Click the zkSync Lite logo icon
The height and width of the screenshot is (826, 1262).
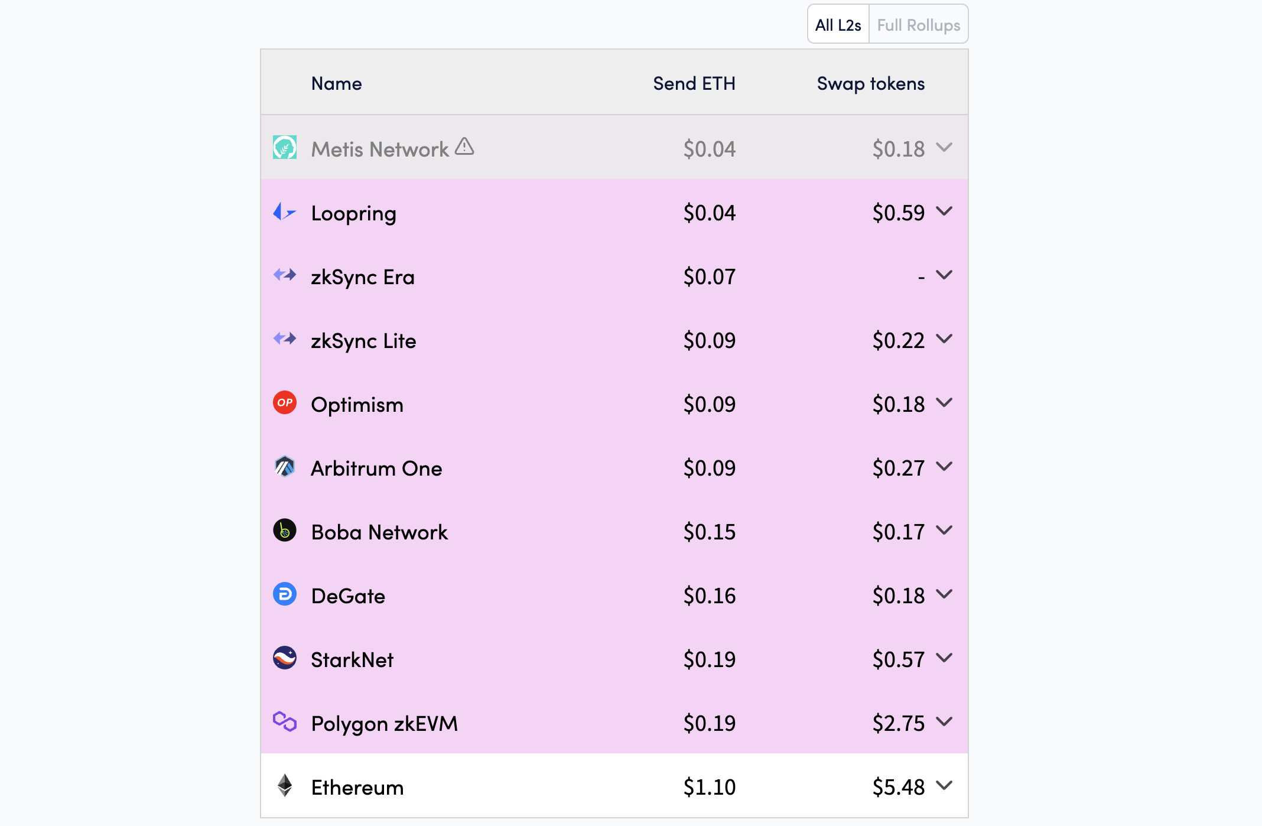pyautogui.click(x=284, y=339)
